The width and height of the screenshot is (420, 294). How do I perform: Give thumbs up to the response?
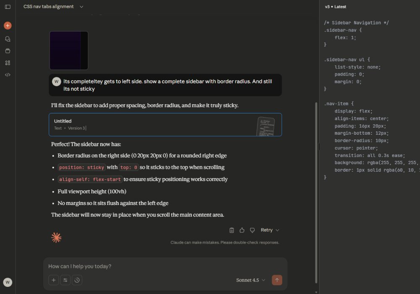(242, 230)
